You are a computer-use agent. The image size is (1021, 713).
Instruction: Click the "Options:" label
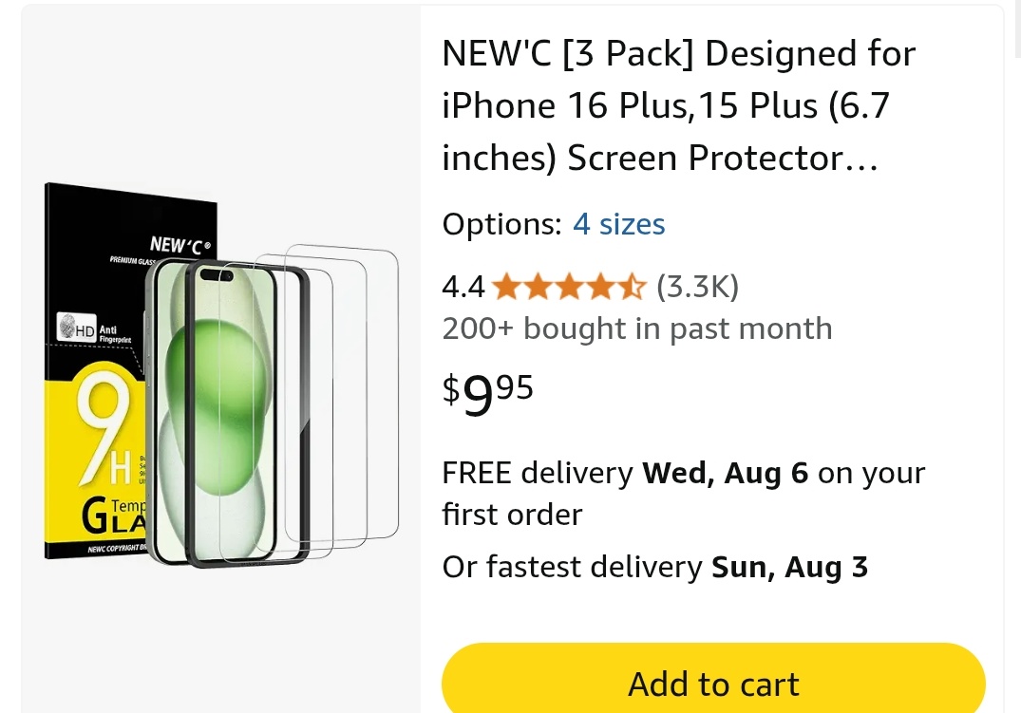501,224
